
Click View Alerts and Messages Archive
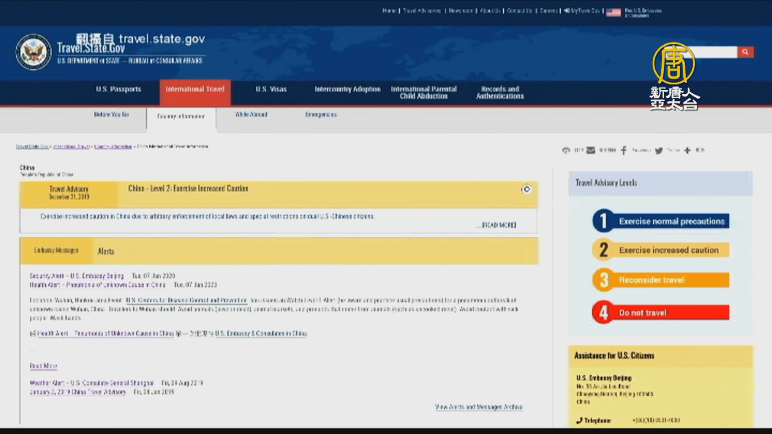[x=478, y=407]
